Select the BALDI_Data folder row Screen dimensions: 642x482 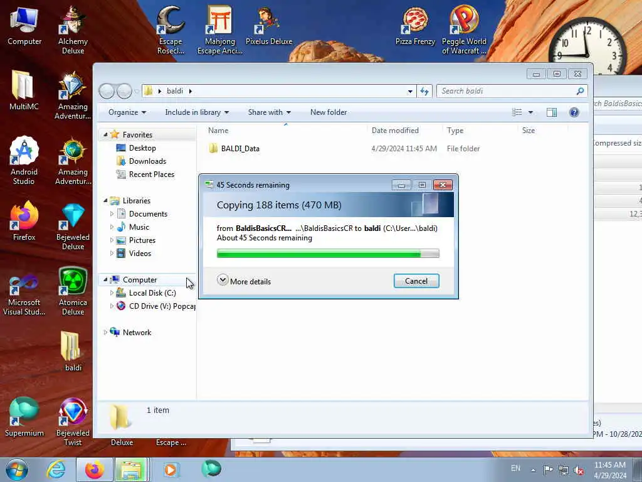coord(344,148)
